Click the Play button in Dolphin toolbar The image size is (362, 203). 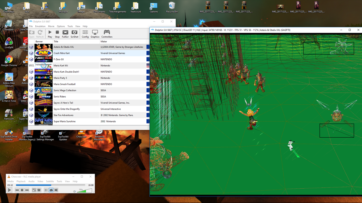click(50, 34)
